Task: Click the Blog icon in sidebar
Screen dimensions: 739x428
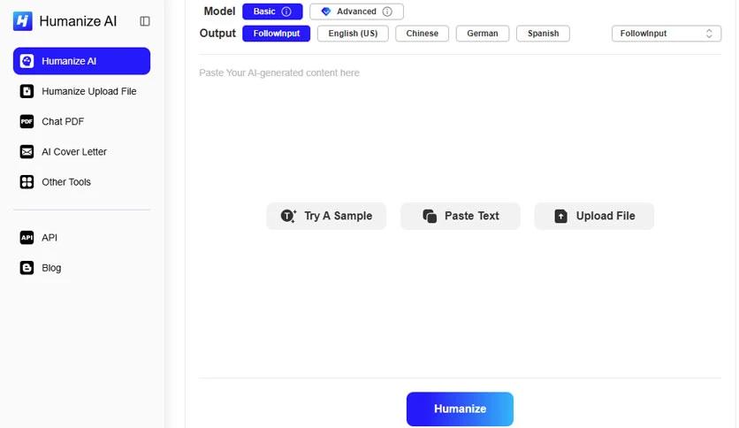Action: pyautogui.click(x=27, y=267)
